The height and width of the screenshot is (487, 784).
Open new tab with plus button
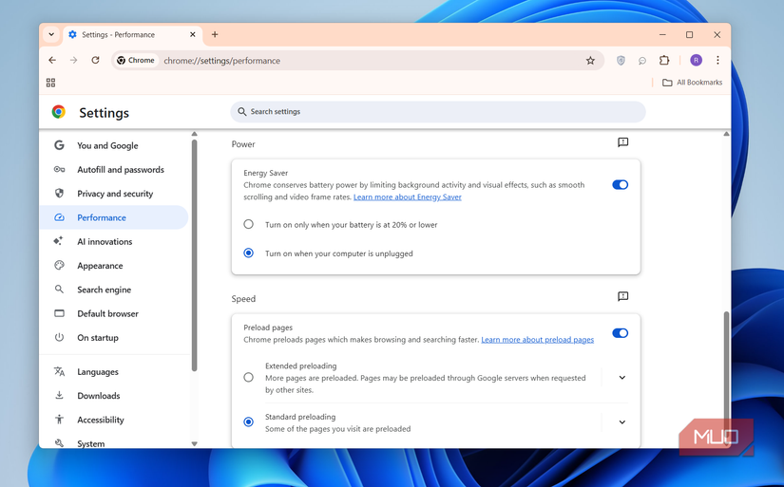215,34
